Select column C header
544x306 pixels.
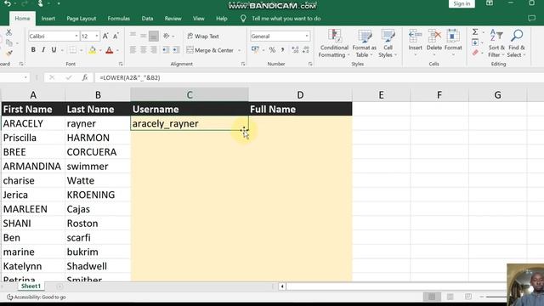pos(190,94)
